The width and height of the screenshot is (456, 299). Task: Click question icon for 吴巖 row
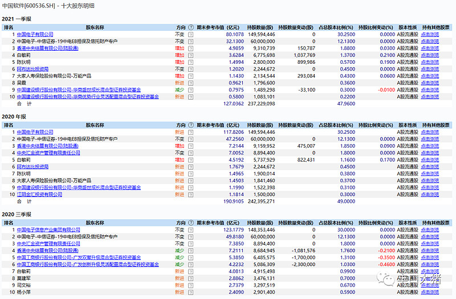pyautogui.click(x=190, y=83)
